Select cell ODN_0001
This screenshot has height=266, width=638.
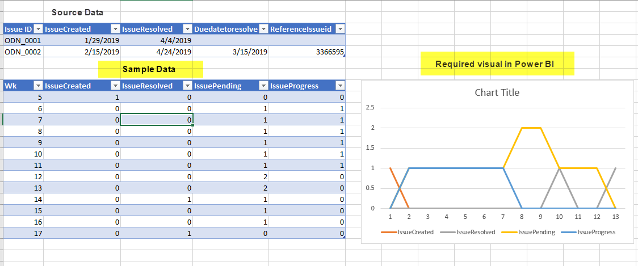(23, 40)
